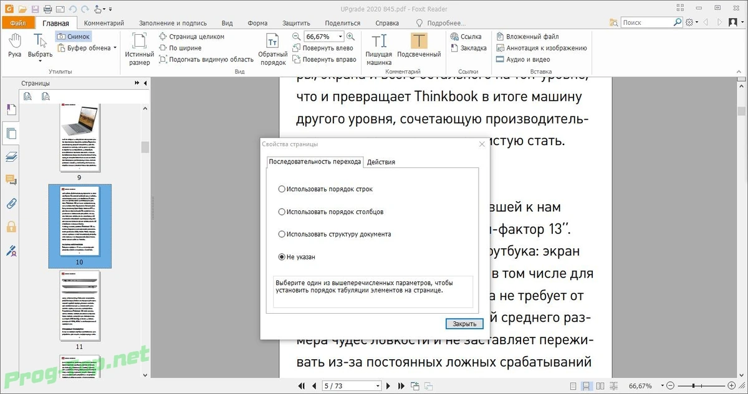Open the Заполнение и подпись tab

click(173, 23)
